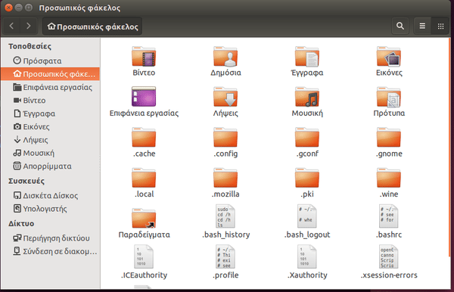Select the Πρότυπα templates folder
Viewport: 454px width, 292px height.
click(x=389, y=97)
